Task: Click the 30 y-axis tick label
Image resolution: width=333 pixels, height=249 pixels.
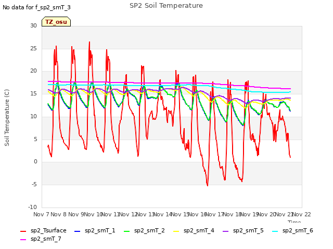Action: 33,25
